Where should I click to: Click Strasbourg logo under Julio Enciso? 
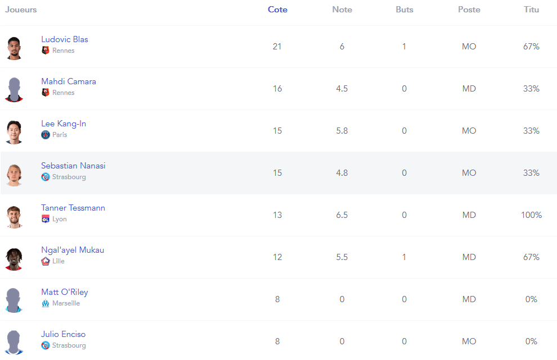(46, 345)
